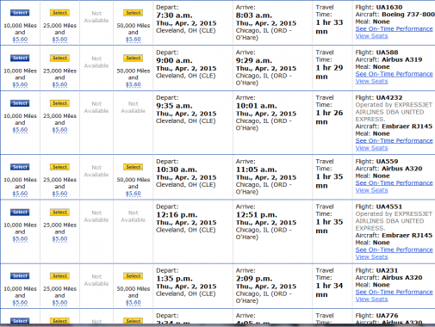Select 50,000 miles fare for 10:30 a.m. flight

pos(134,167)
